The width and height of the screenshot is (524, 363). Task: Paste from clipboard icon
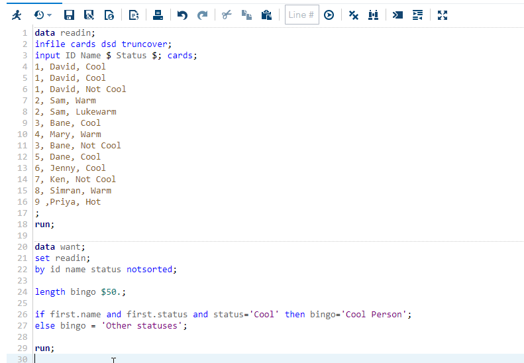(266, 15)
